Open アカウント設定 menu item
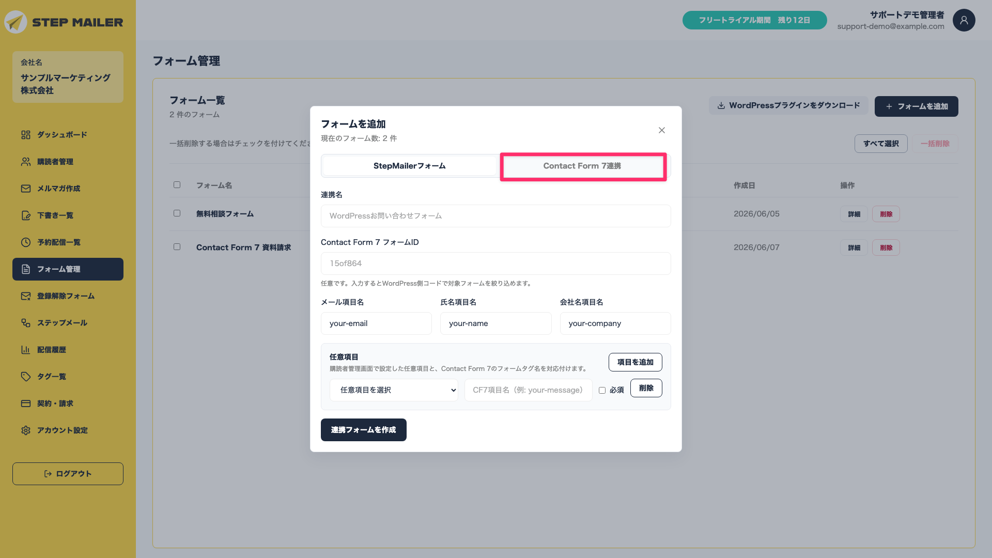This screenshot has height=558, width=992. pyautogui.click(x=68, y=430)
